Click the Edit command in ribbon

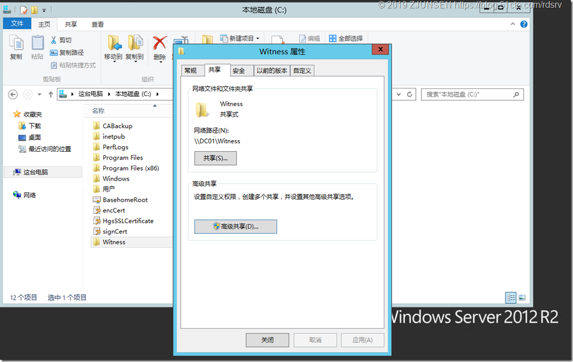click(309, 38)
